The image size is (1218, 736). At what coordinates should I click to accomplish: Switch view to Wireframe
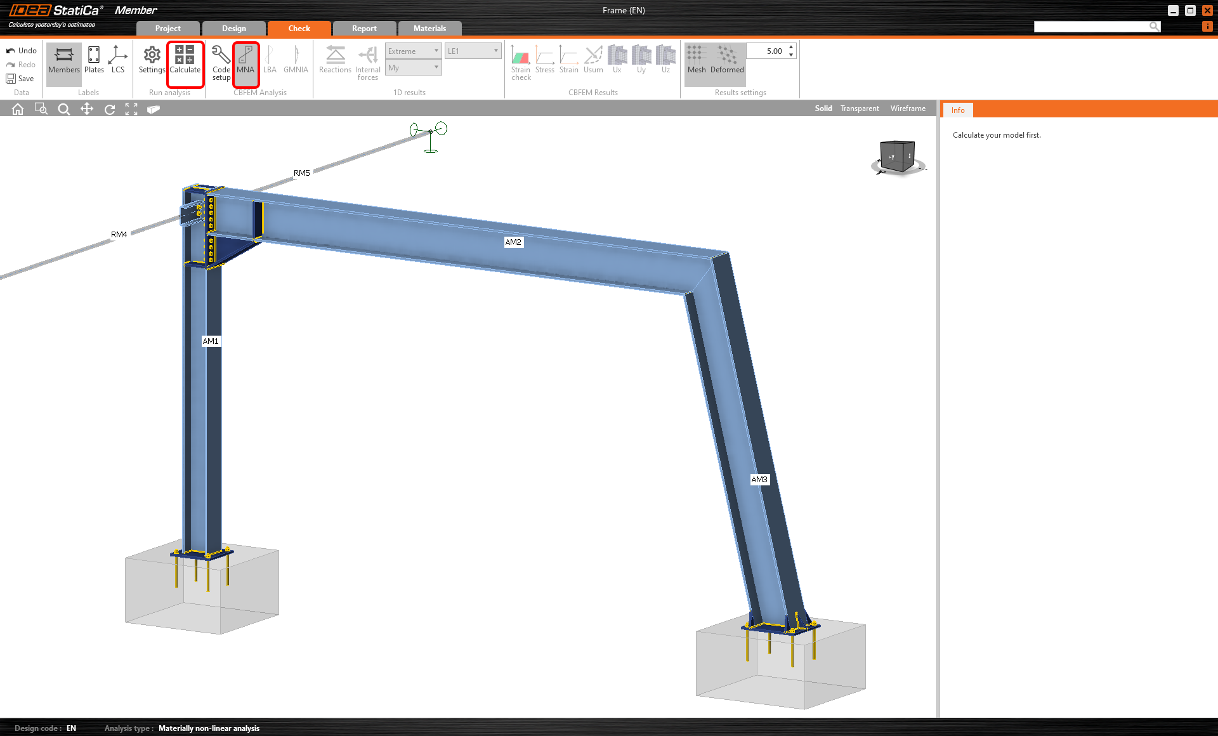coord(907,108)
